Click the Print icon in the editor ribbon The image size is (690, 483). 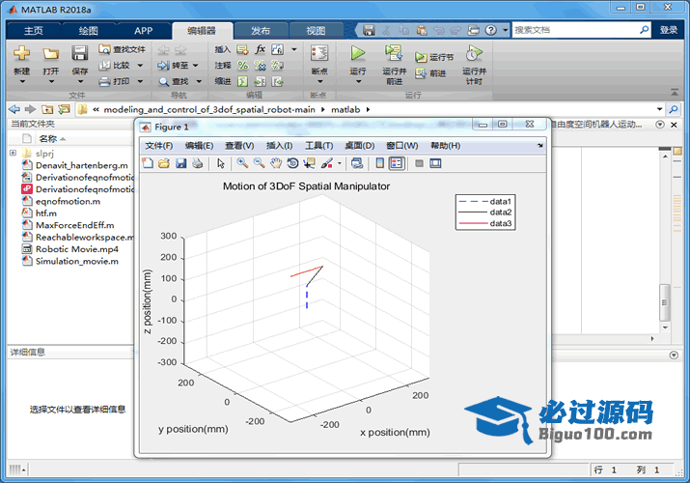105,81
